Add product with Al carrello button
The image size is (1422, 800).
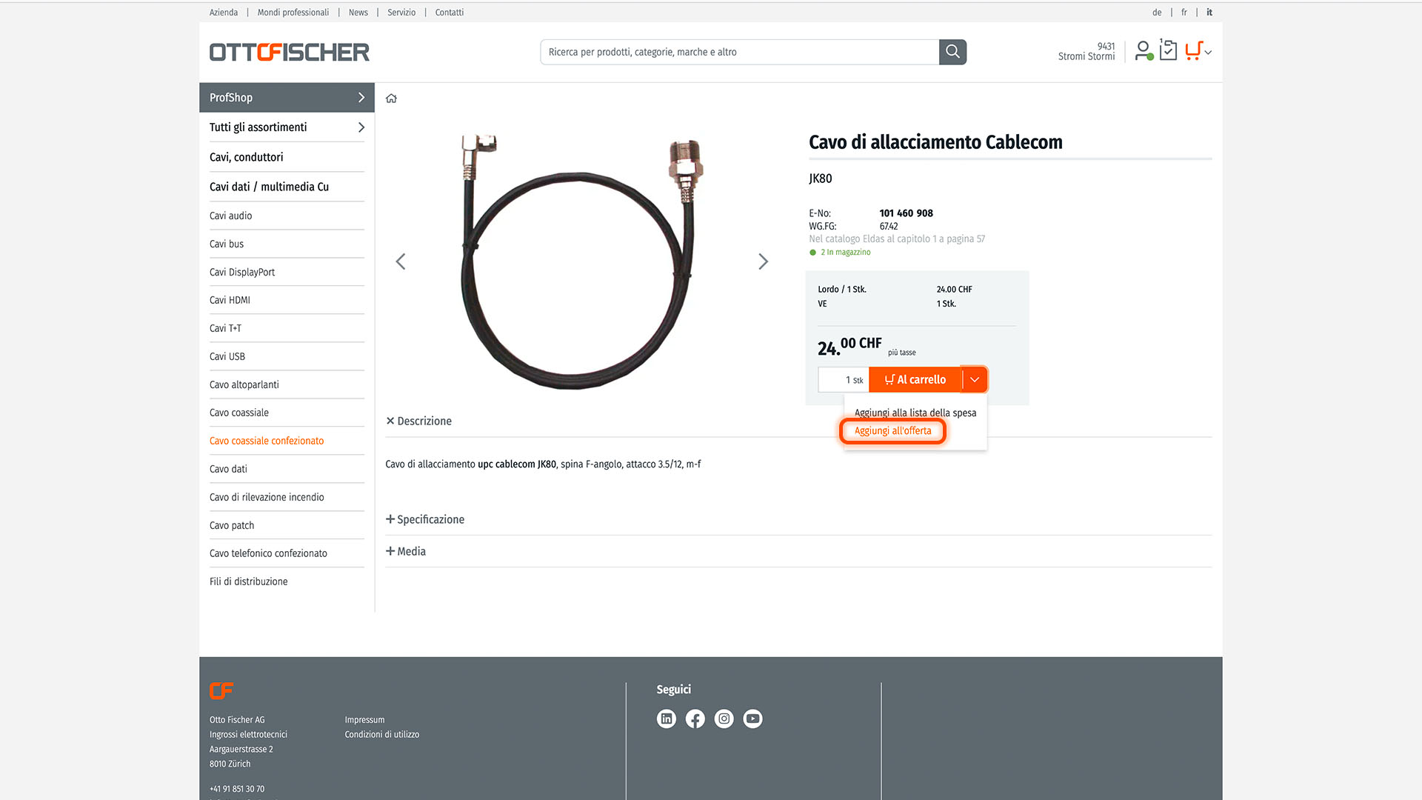point(915,379)
